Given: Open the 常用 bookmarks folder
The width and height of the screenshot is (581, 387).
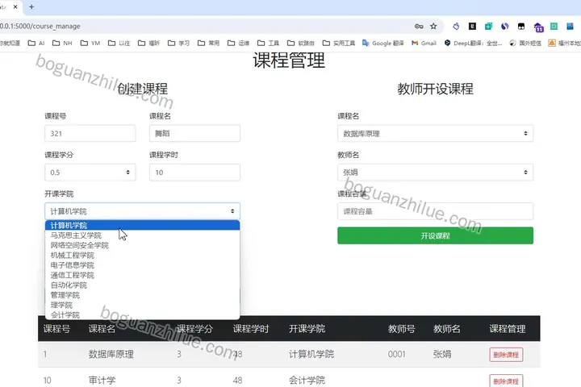Looking at the screenshot, I should pyautogui.click(x=209, y=43).
